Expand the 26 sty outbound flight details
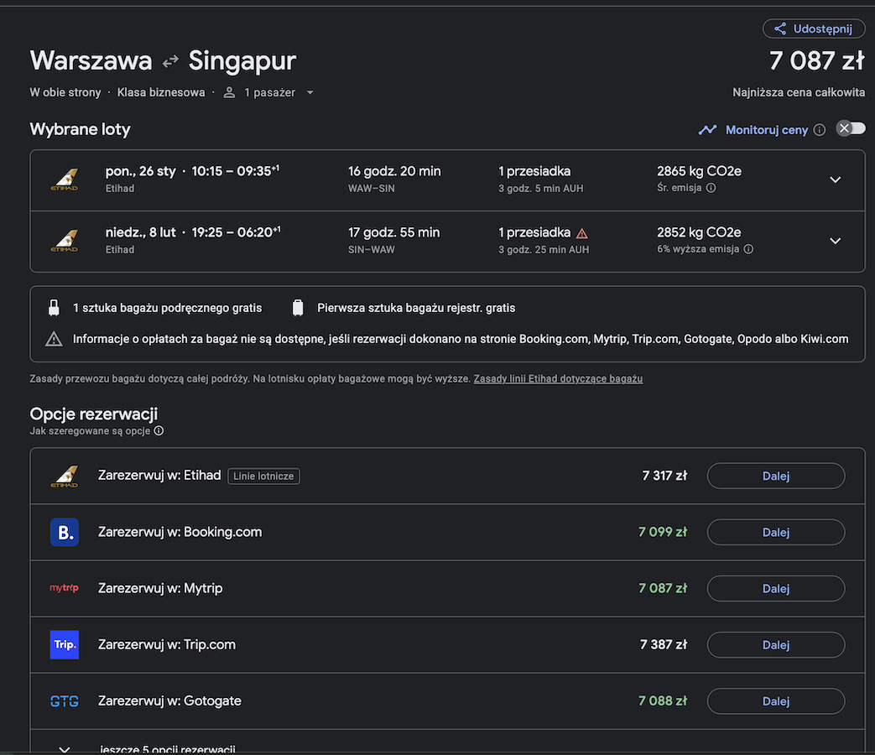The width and height of the screenshot is (875, 755). tap(835, 180)
